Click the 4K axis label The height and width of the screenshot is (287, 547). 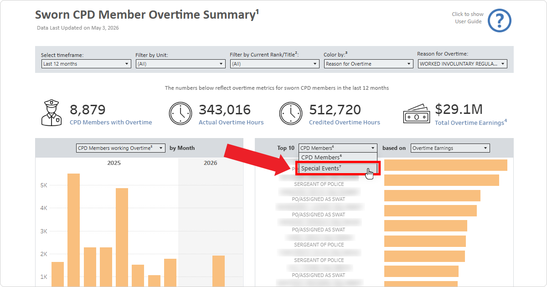point(44,208)
